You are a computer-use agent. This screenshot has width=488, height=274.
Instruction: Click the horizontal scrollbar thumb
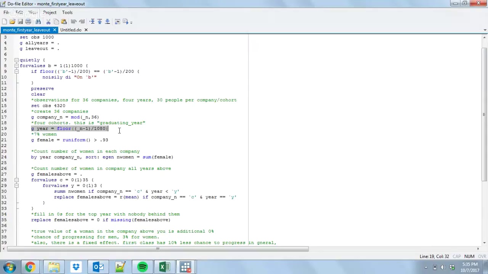tap(157, 249)
